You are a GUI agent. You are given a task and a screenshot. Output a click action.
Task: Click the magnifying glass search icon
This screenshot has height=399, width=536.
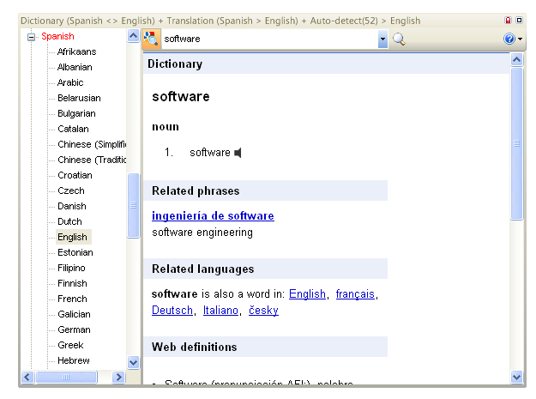pyautogui.click(x=399, y=39)
